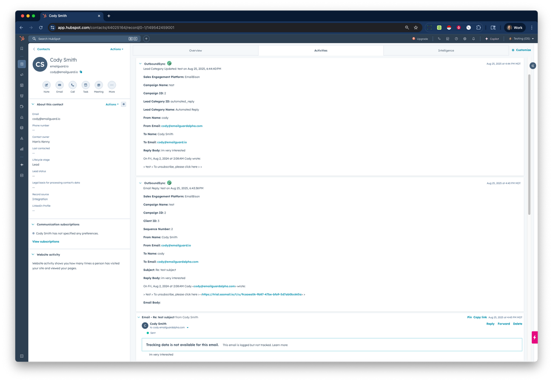
Task: Reply to Cody Smith's email
Action: click(490, 324)
